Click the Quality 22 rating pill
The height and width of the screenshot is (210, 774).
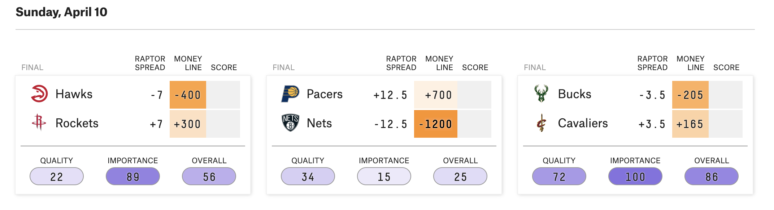pyautogui.click(x=57, y=177)
